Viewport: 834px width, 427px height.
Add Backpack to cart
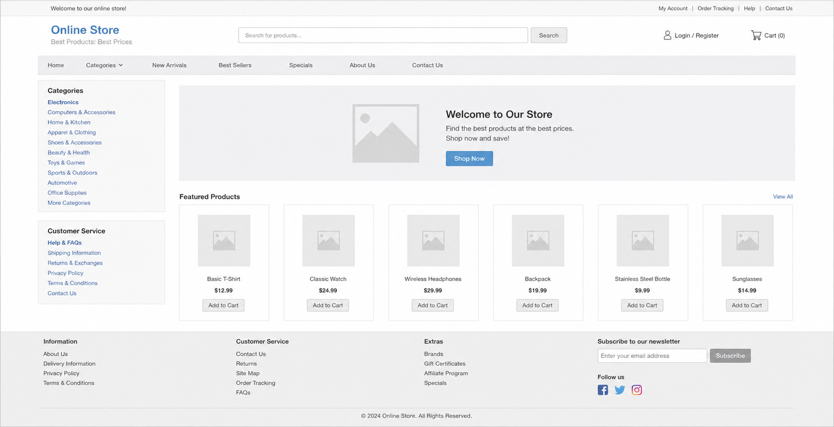(537, 305)
